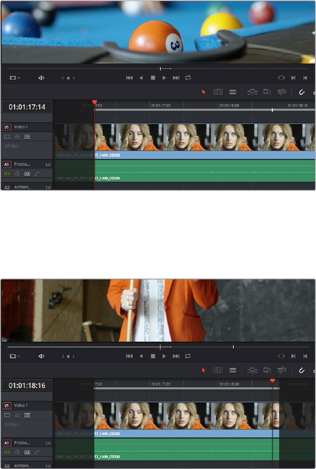Click Overwrite Clip icon in 01:01:17:14 screenshot
This screenshot has width=316, height=469.
(267, 92)
